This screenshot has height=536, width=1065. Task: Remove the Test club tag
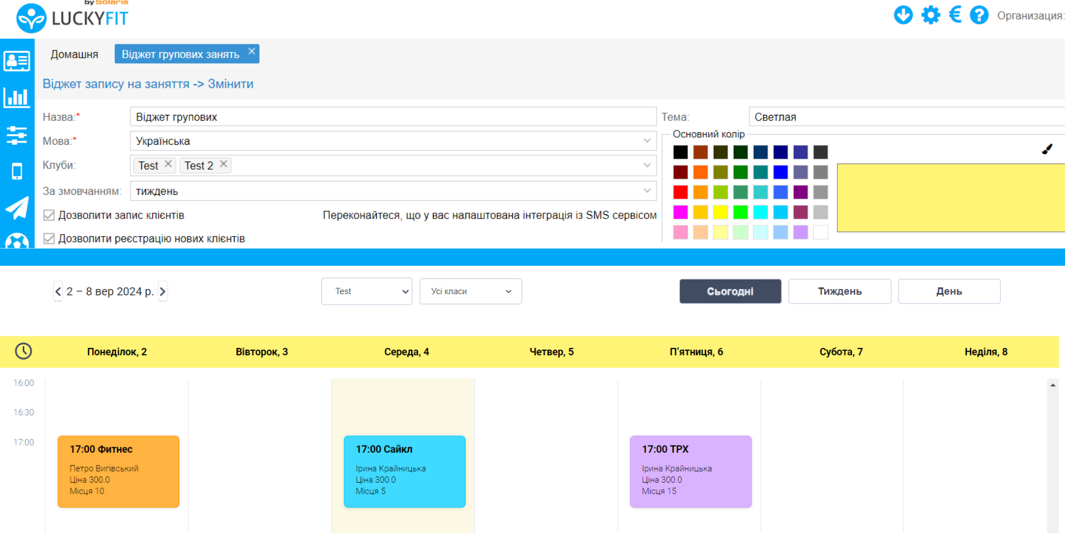click(168, 164)
